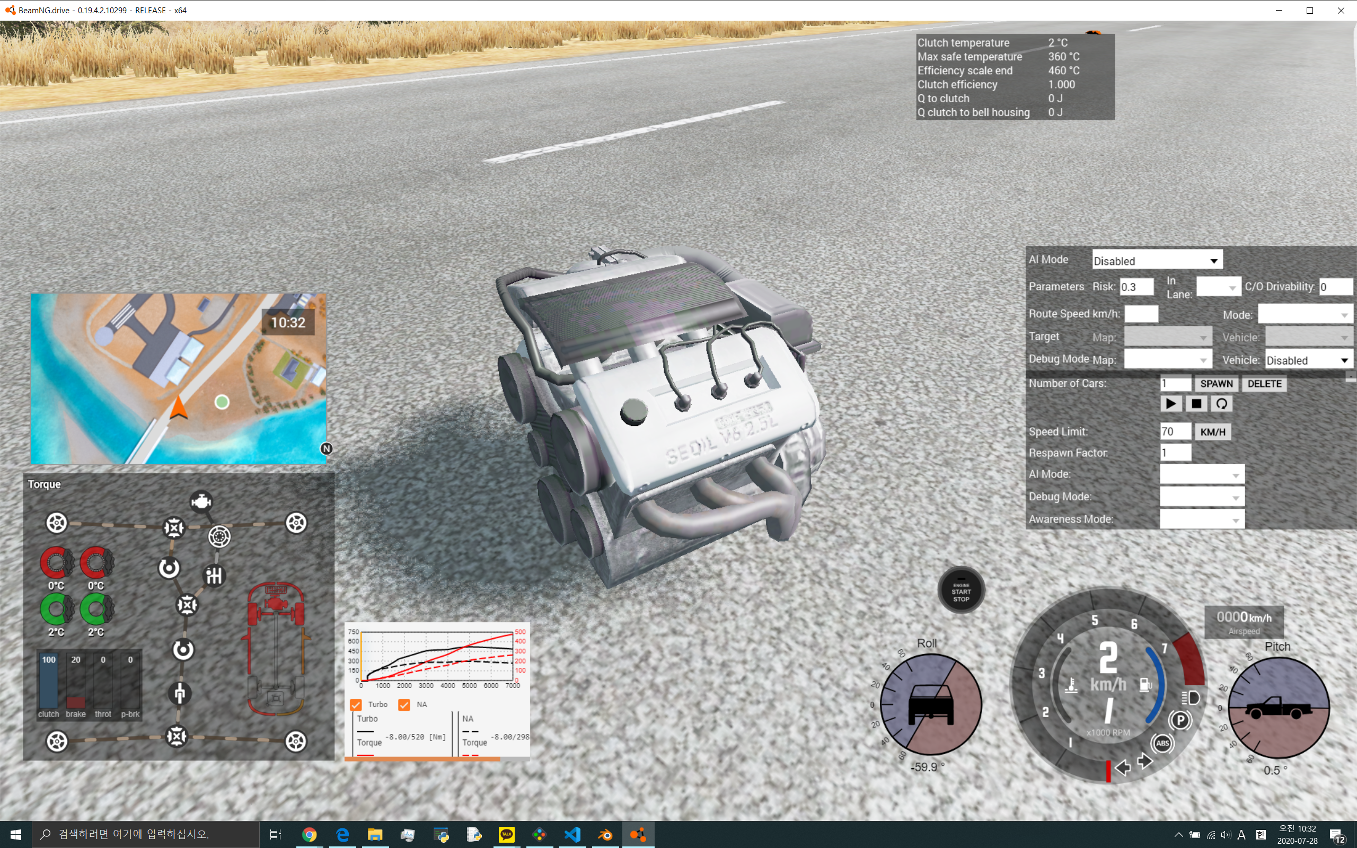Click the Clutch temperature row
The width and height of the screenshot is (1357, 848).
[1015, 42]
